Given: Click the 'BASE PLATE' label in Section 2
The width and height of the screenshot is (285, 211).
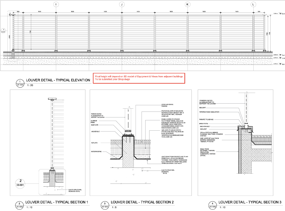Looking at the screenshot, I should point(95,125).
